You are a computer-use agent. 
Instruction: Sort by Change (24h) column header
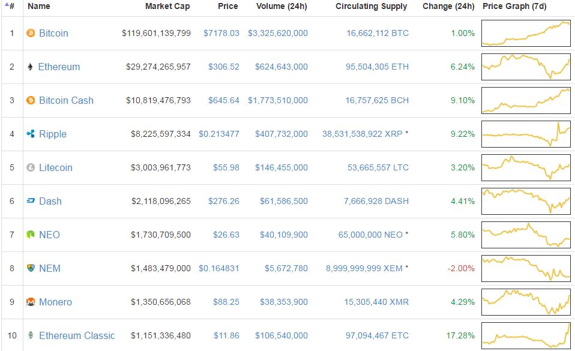pos(448,7)
